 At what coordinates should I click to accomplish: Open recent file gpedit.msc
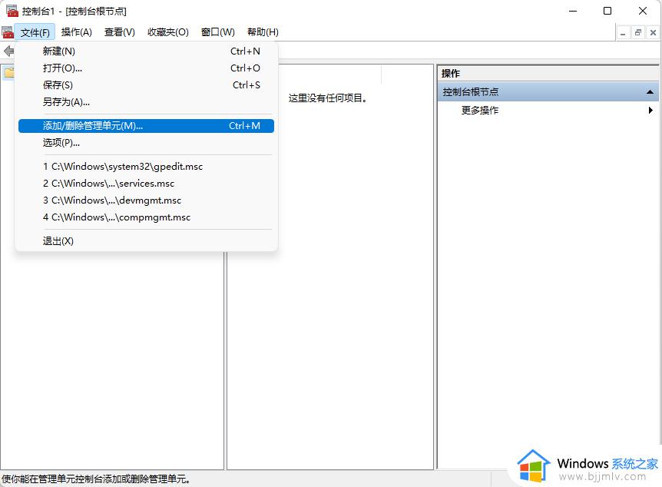146,167
